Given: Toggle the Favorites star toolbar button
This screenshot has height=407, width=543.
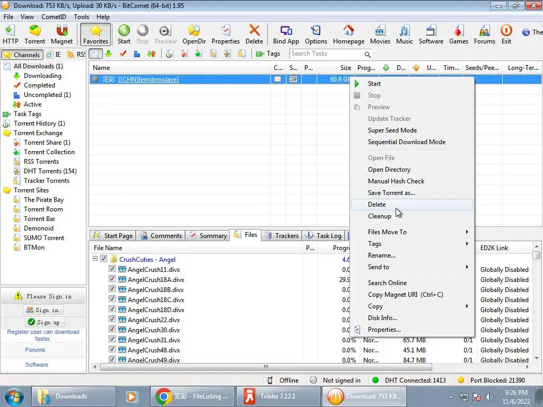Looking at the screenshot, I should coord(95,34).
